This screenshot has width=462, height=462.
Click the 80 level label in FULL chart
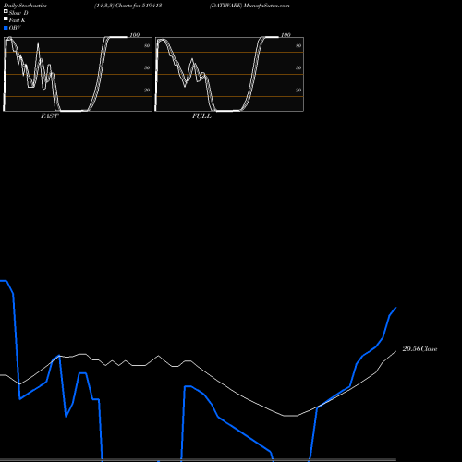(x=298, y=45)
